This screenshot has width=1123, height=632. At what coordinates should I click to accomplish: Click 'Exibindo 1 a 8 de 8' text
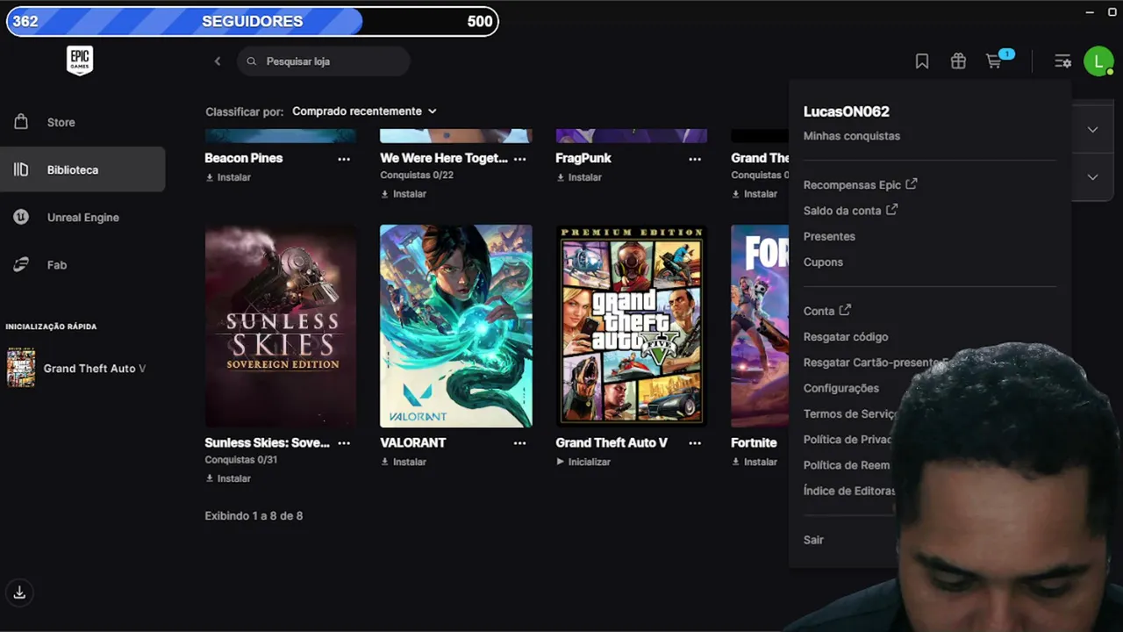[254, 516]
